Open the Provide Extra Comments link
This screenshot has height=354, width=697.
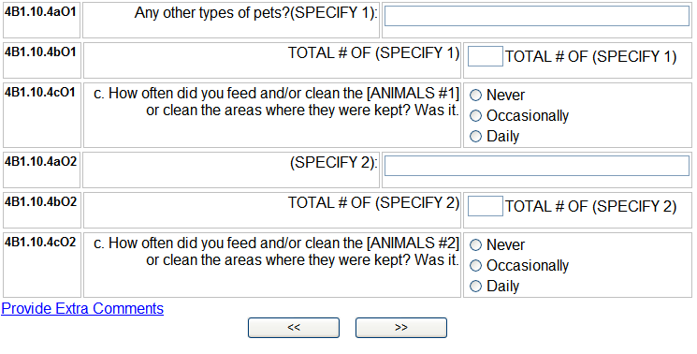[82, 309]
